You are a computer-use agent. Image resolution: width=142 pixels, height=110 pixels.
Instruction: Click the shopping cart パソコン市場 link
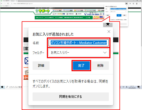(x=59, y=14)
